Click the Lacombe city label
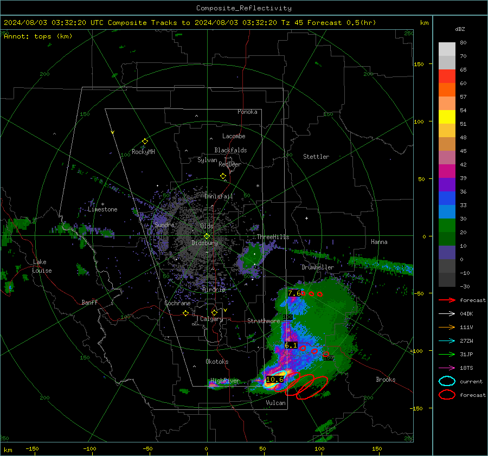This screenshot has width=488, height=456. [x=234, y=136]
